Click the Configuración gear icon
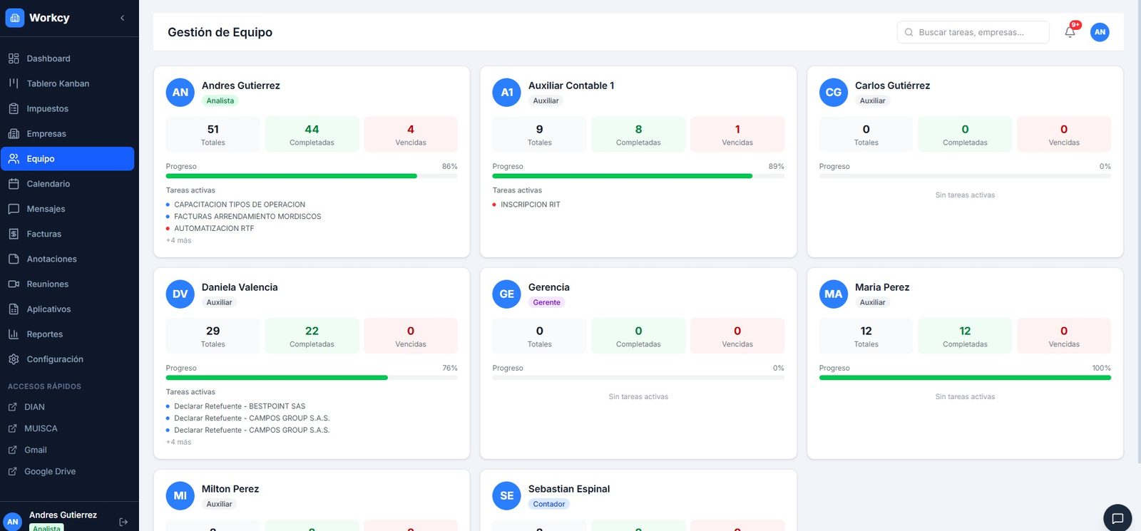The height and width of the screenshot is (531, 1141). 14,359
